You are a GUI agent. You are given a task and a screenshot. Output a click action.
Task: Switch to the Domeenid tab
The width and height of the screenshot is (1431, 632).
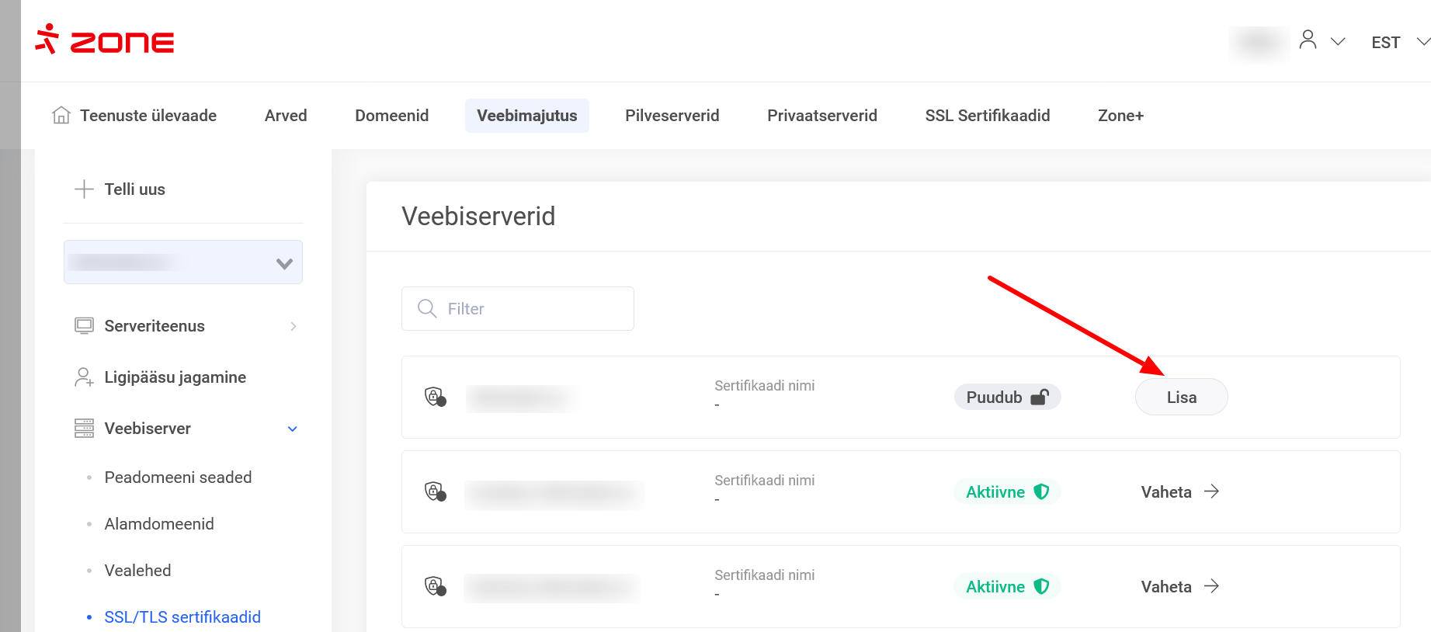point(391,116)
